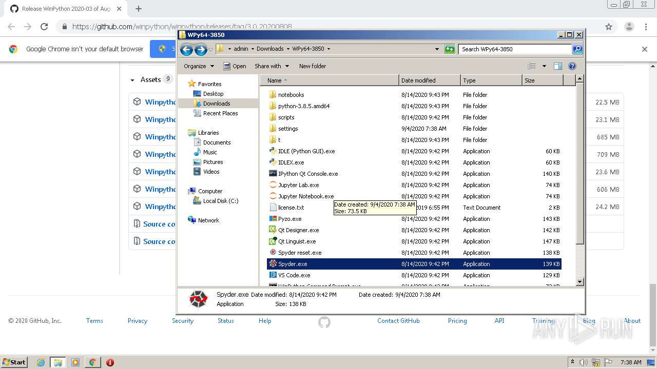Open the Contact GitHub footer link
The height and width of the screenshot is (369, 657).
[x=398, y=321]
